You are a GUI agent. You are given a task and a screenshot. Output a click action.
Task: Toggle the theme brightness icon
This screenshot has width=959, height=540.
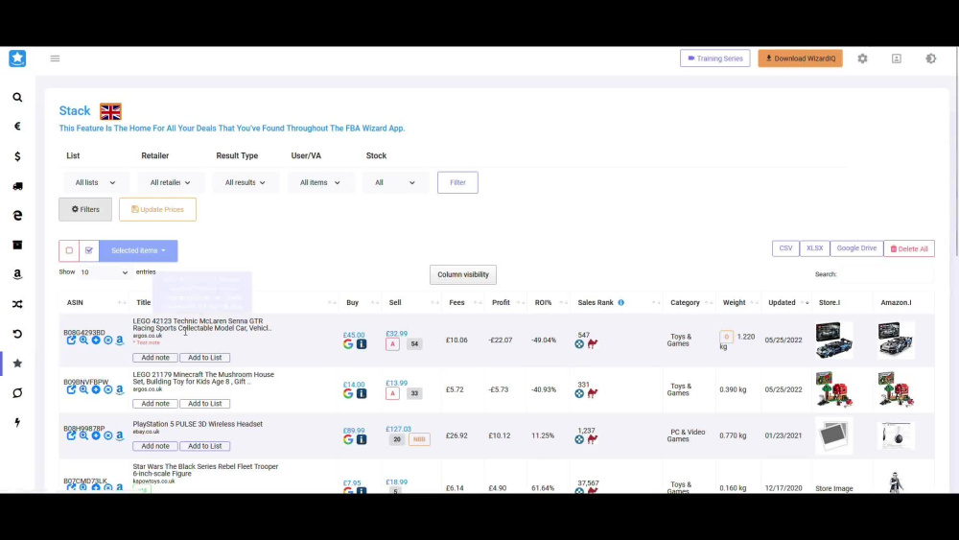pyautogui.click(x=931, y=59)
